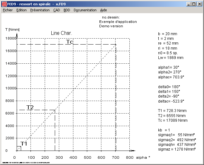Viewport: 204px width, 165px height.
Task: Click the T1 label near the origin
Action: point(24,144)
